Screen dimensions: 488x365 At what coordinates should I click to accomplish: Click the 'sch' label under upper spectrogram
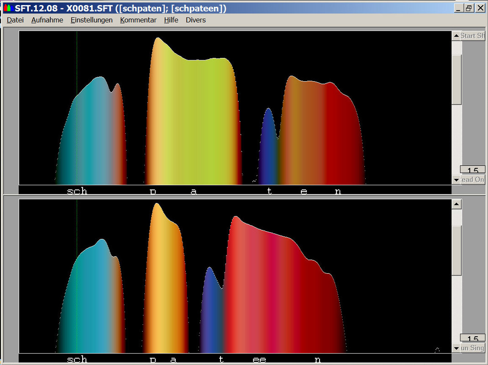[x=77, y=191]
